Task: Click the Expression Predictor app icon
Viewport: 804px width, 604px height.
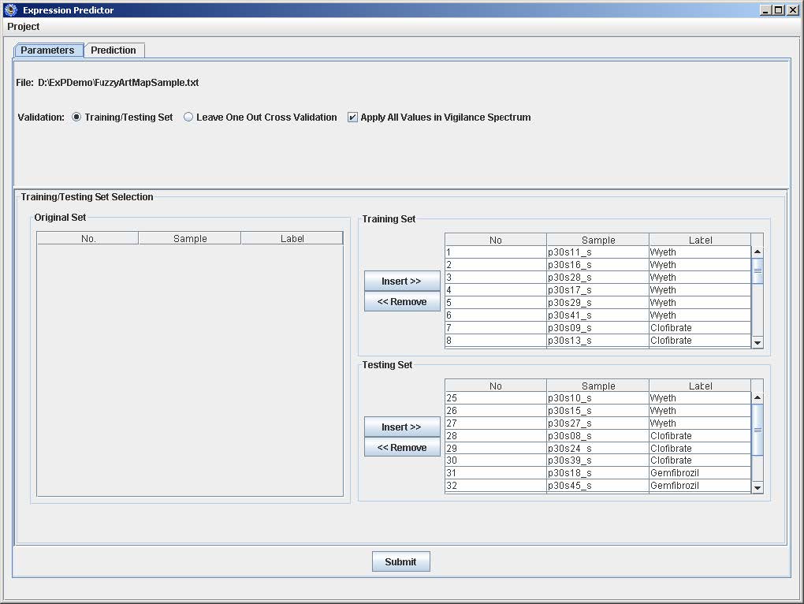Action: pos(10,9)
